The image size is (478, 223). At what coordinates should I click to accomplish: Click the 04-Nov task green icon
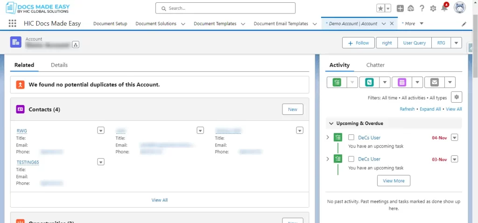(338, 138)
